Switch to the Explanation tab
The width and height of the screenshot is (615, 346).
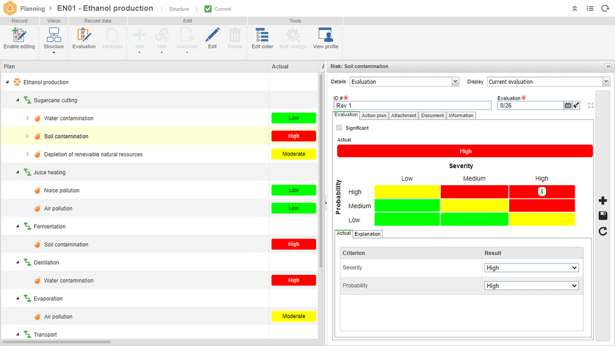coord(367,234)
